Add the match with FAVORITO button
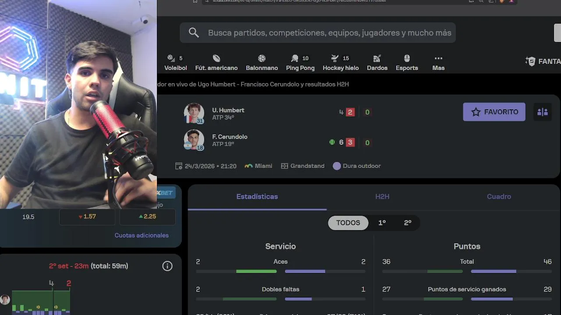 (x=494, y=112)
